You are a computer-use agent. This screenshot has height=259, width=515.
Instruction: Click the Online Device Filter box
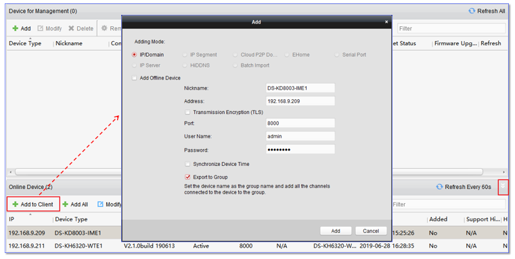449,204
